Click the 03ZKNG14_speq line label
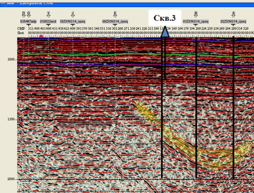 (x=196, y=21)
